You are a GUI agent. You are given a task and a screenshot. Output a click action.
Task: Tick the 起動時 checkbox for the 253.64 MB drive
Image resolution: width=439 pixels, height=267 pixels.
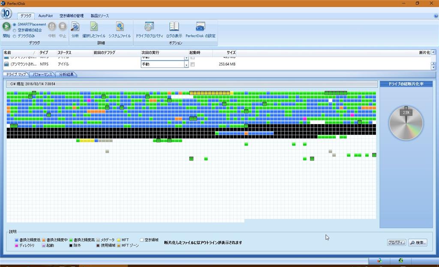(192, 64)
